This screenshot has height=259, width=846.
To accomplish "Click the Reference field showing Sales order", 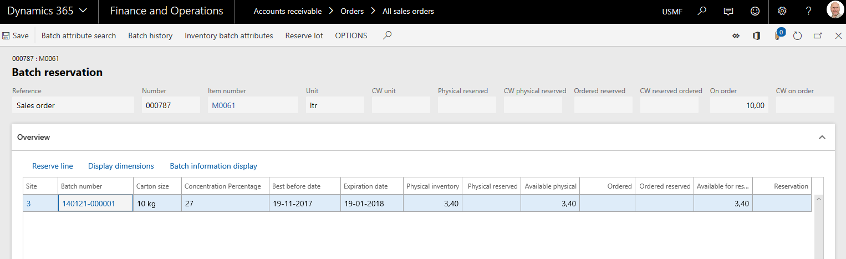I will [73, 105].
